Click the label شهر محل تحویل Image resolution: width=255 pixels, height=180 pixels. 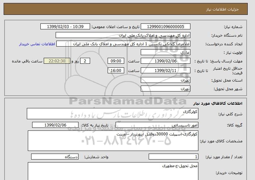click(228, 89)
